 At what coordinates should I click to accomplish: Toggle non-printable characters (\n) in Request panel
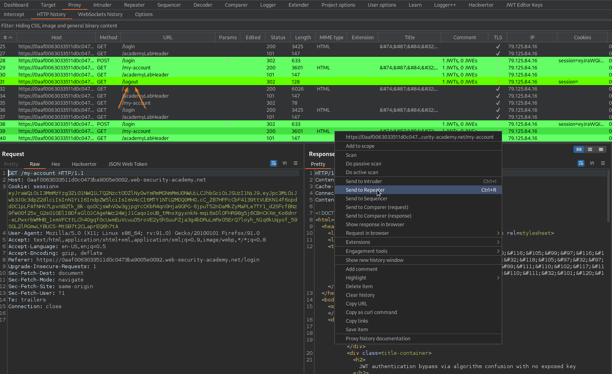point(285,163)
